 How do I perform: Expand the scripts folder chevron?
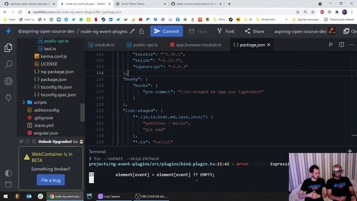tap(23, 102)
